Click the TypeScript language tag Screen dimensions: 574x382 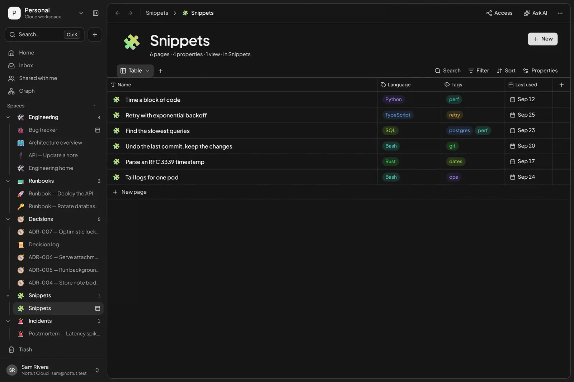coord(397,115)
